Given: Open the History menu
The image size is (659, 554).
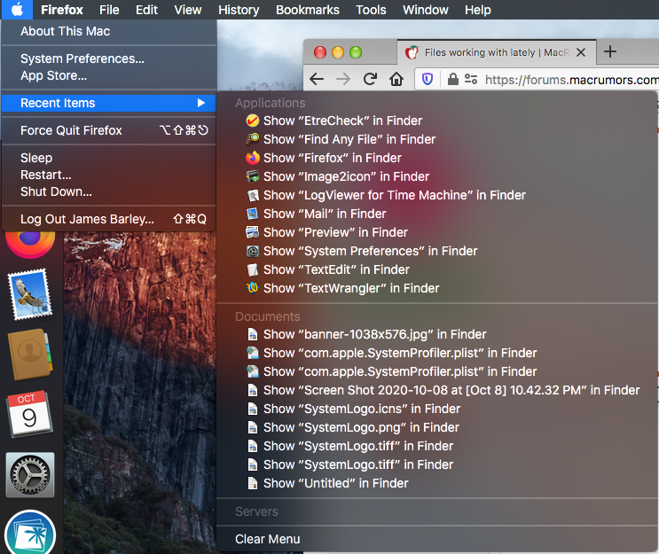Looking at the screenshot, I should pos(239,10).
